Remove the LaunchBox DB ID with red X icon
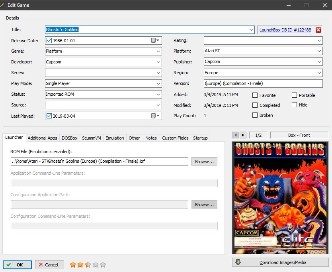 point(318,30)
